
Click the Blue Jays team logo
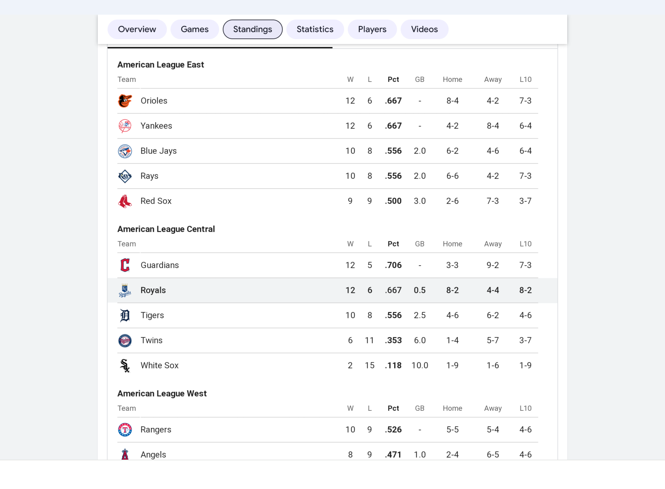click(x=125, y=151)
